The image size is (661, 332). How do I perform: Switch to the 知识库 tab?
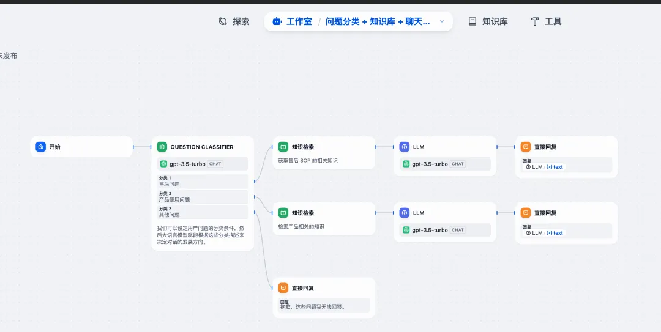pos(488,21)
